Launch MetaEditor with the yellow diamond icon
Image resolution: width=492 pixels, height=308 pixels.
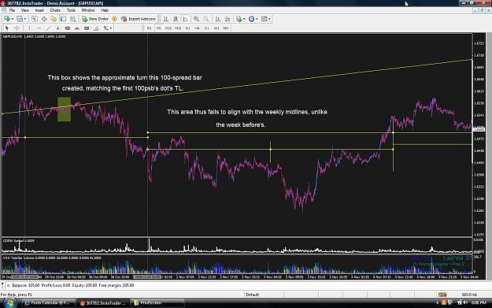(x=114, y=19)
